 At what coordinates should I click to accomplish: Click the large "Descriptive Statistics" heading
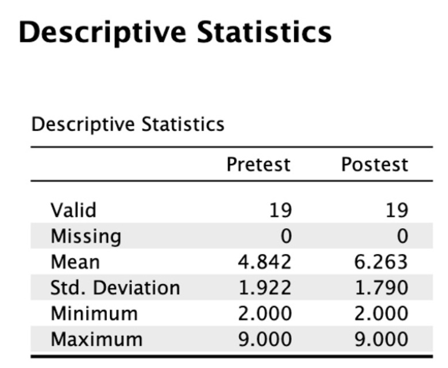[175, 33]
